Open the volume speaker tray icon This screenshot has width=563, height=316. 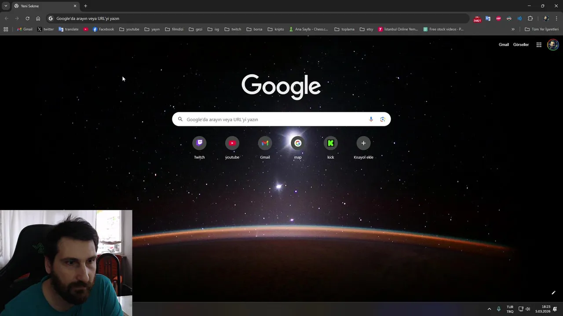528,309
